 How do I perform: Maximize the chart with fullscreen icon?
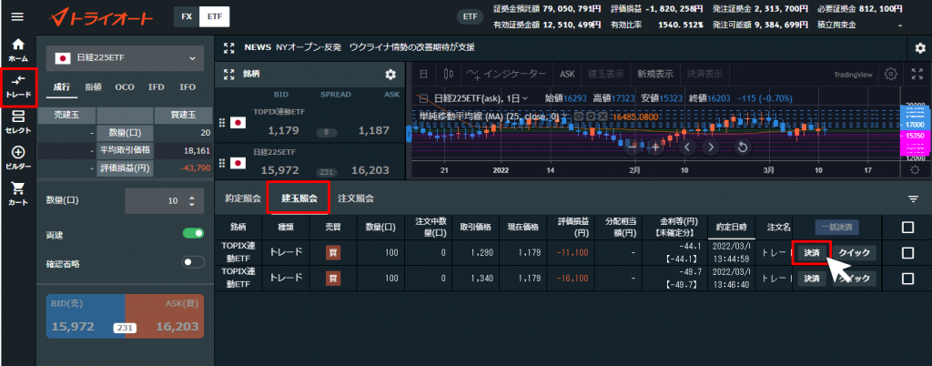tap(917, 75)
